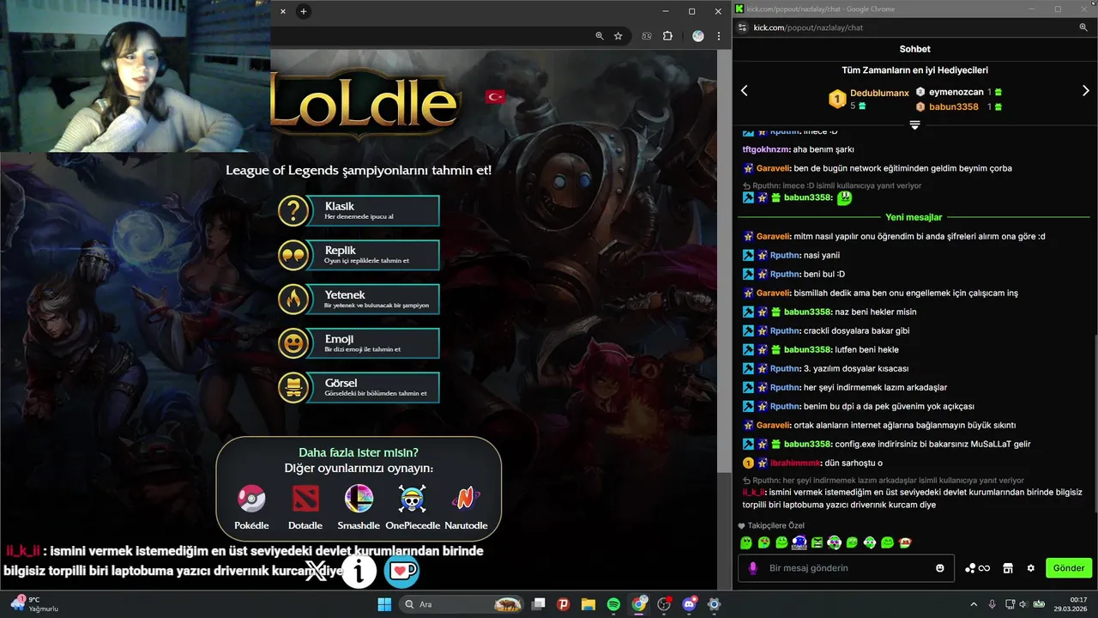Click the LoLdle logo
This screenshot has width=1098, height=618.
[x=365, y=103]
